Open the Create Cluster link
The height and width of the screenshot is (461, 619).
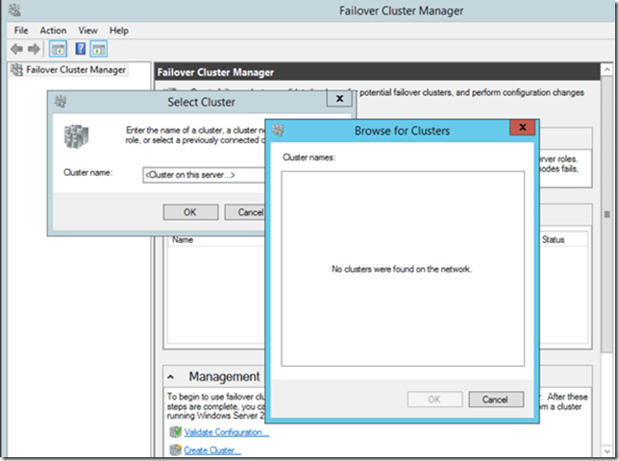tap(212, 449)
